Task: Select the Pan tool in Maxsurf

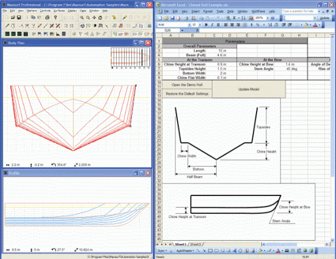Action: (94, 18)
